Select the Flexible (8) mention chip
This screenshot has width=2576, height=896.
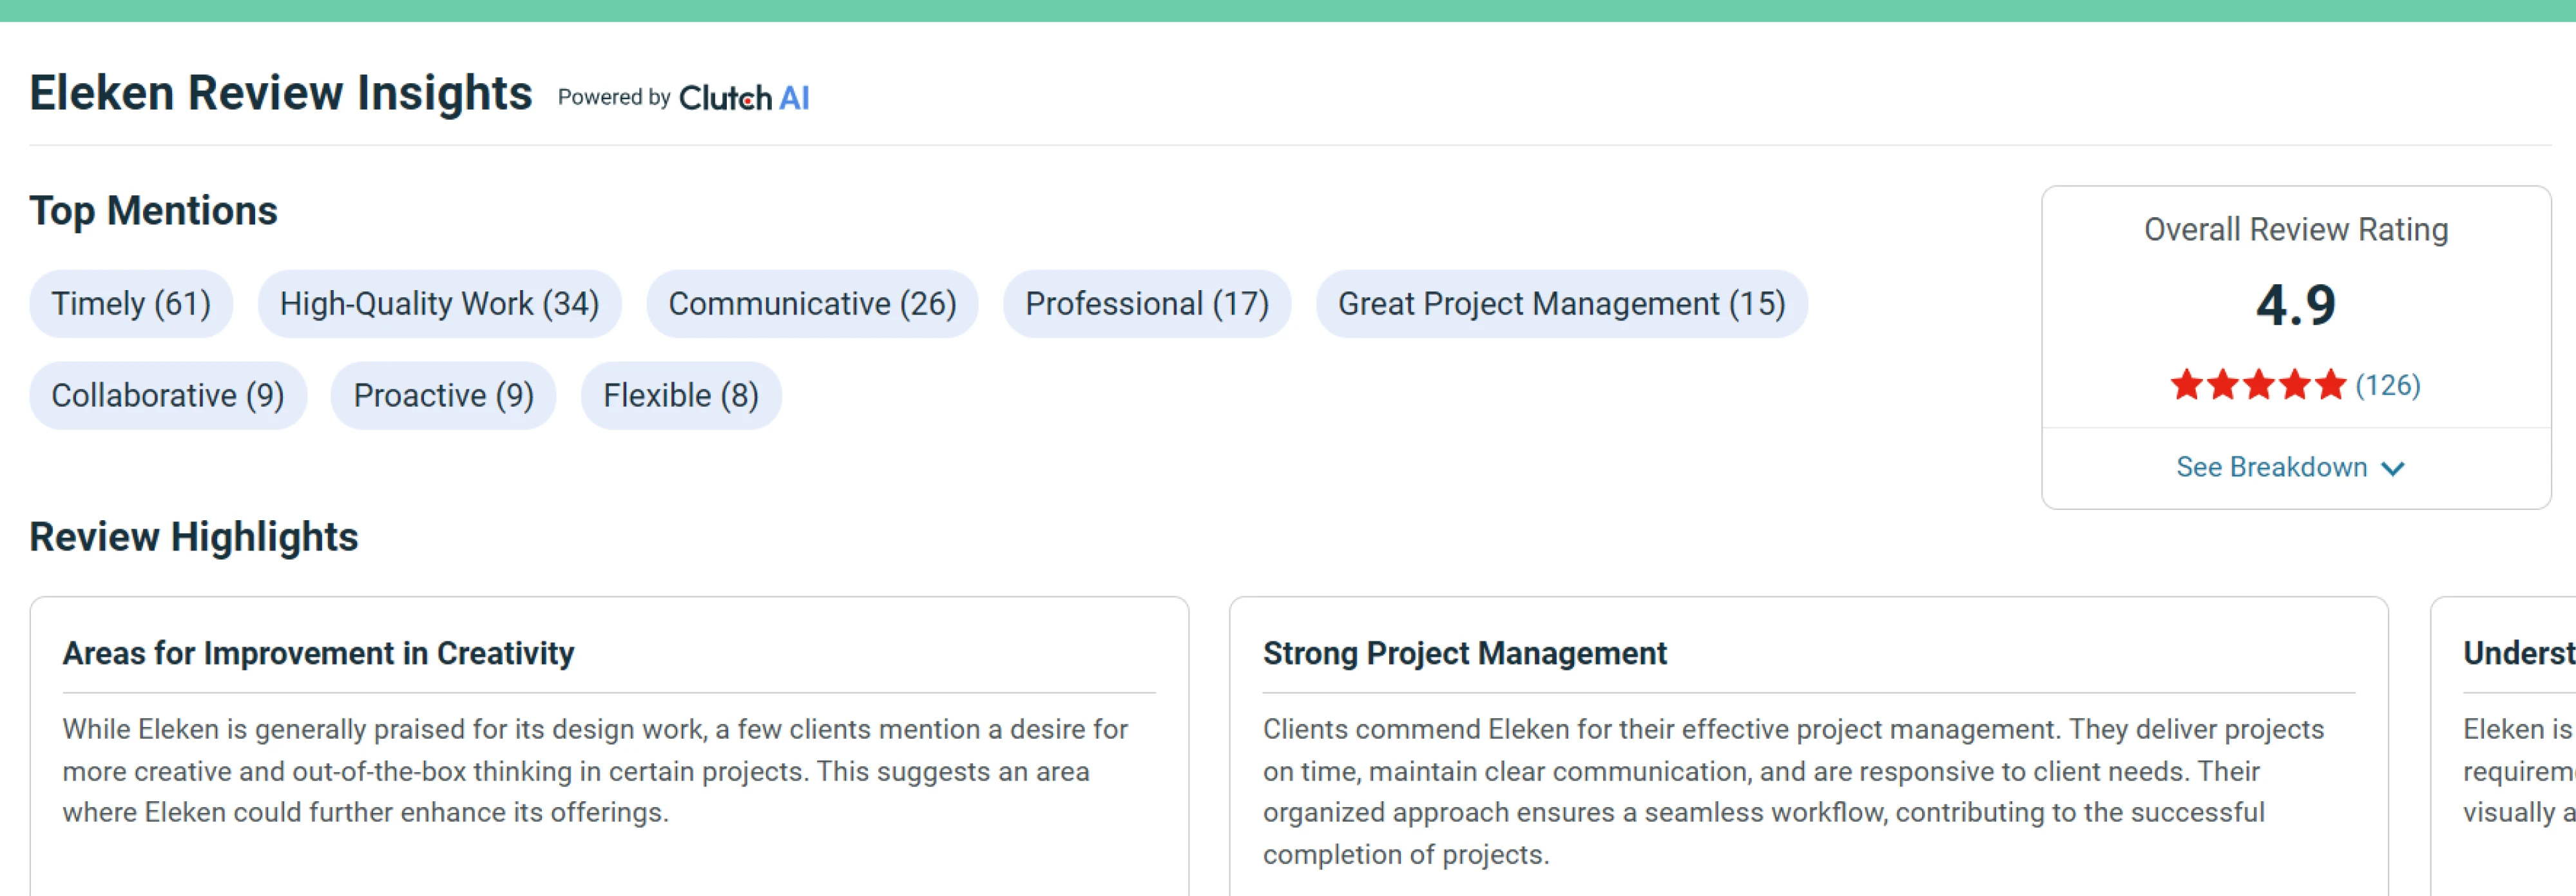click(x=681, y=396)
